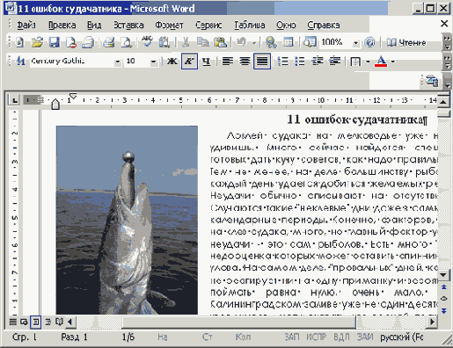Open Print Preview from the toolbar
The height and width of the screenshot is (348, 453).
click(126, 42)
